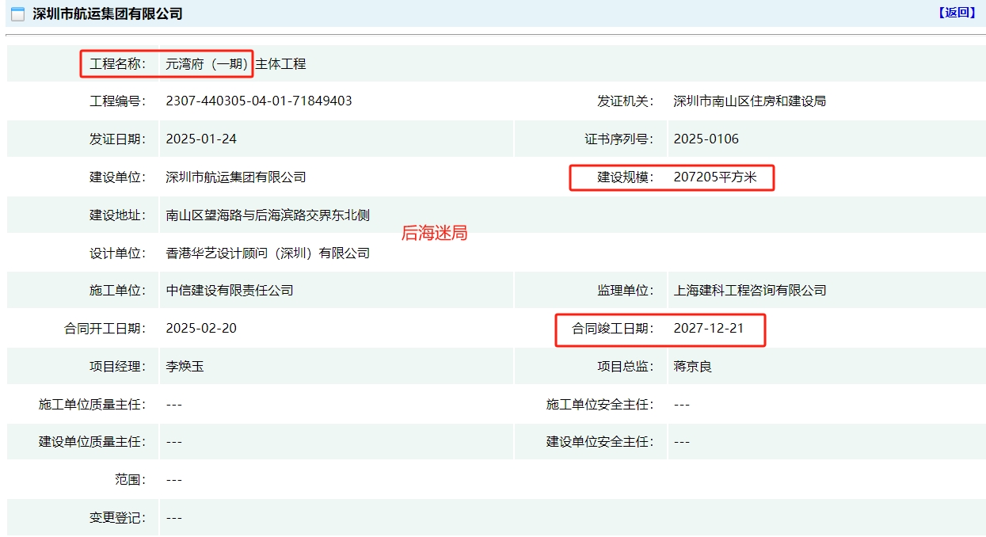Image resolution: width=986 pixels, height=537 pixels.
Task: Click the "发证机关:" label
Action: tap(626, 101)
